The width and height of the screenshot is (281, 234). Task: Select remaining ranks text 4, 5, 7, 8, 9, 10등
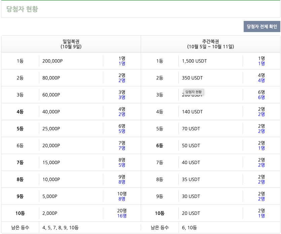tap(60, 228)
